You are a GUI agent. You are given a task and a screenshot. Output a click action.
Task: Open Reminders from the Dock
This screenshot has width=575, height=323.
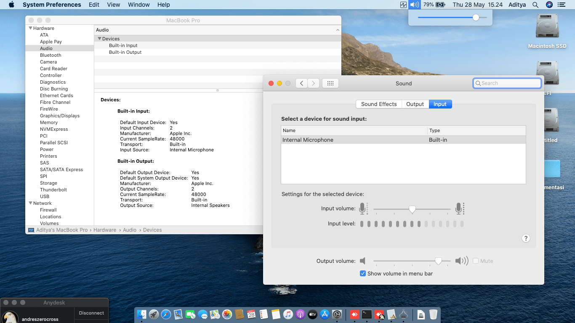tap(264, 314)
